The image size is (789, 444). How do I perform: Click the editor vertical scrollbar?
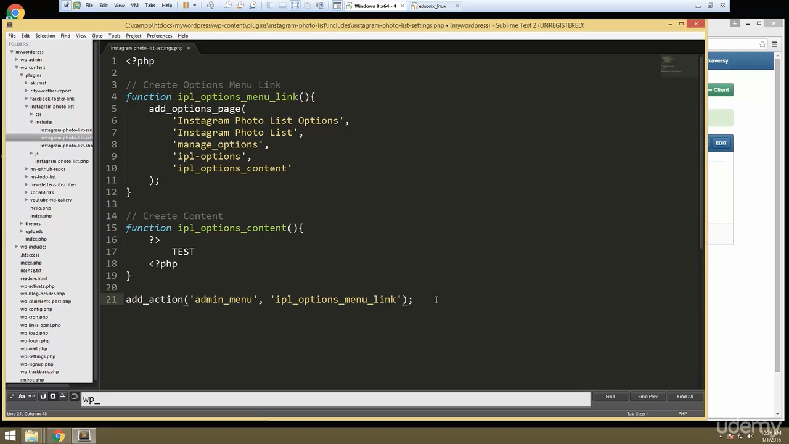click(701, 152)
